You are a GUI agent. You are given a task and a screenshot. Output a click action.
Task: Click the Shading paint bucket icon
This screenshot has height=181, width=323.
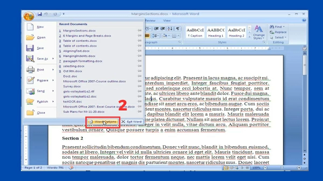(x=164, y=36)
